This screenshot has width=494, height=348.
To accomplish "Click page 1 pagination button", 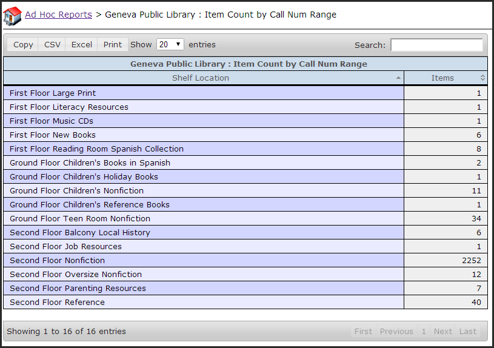I will (x=424, y=331).
